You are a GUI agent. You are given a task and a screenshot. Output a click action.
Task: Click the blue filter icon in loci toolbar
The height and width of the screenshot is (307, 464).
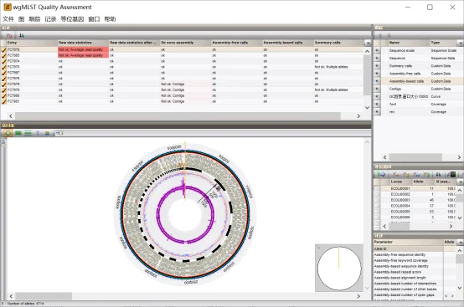pos(416,174)
